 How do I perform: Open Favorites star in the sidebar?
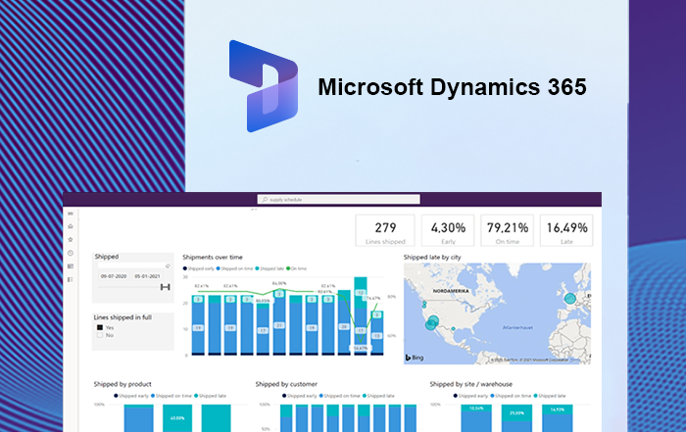click(71, 240)
